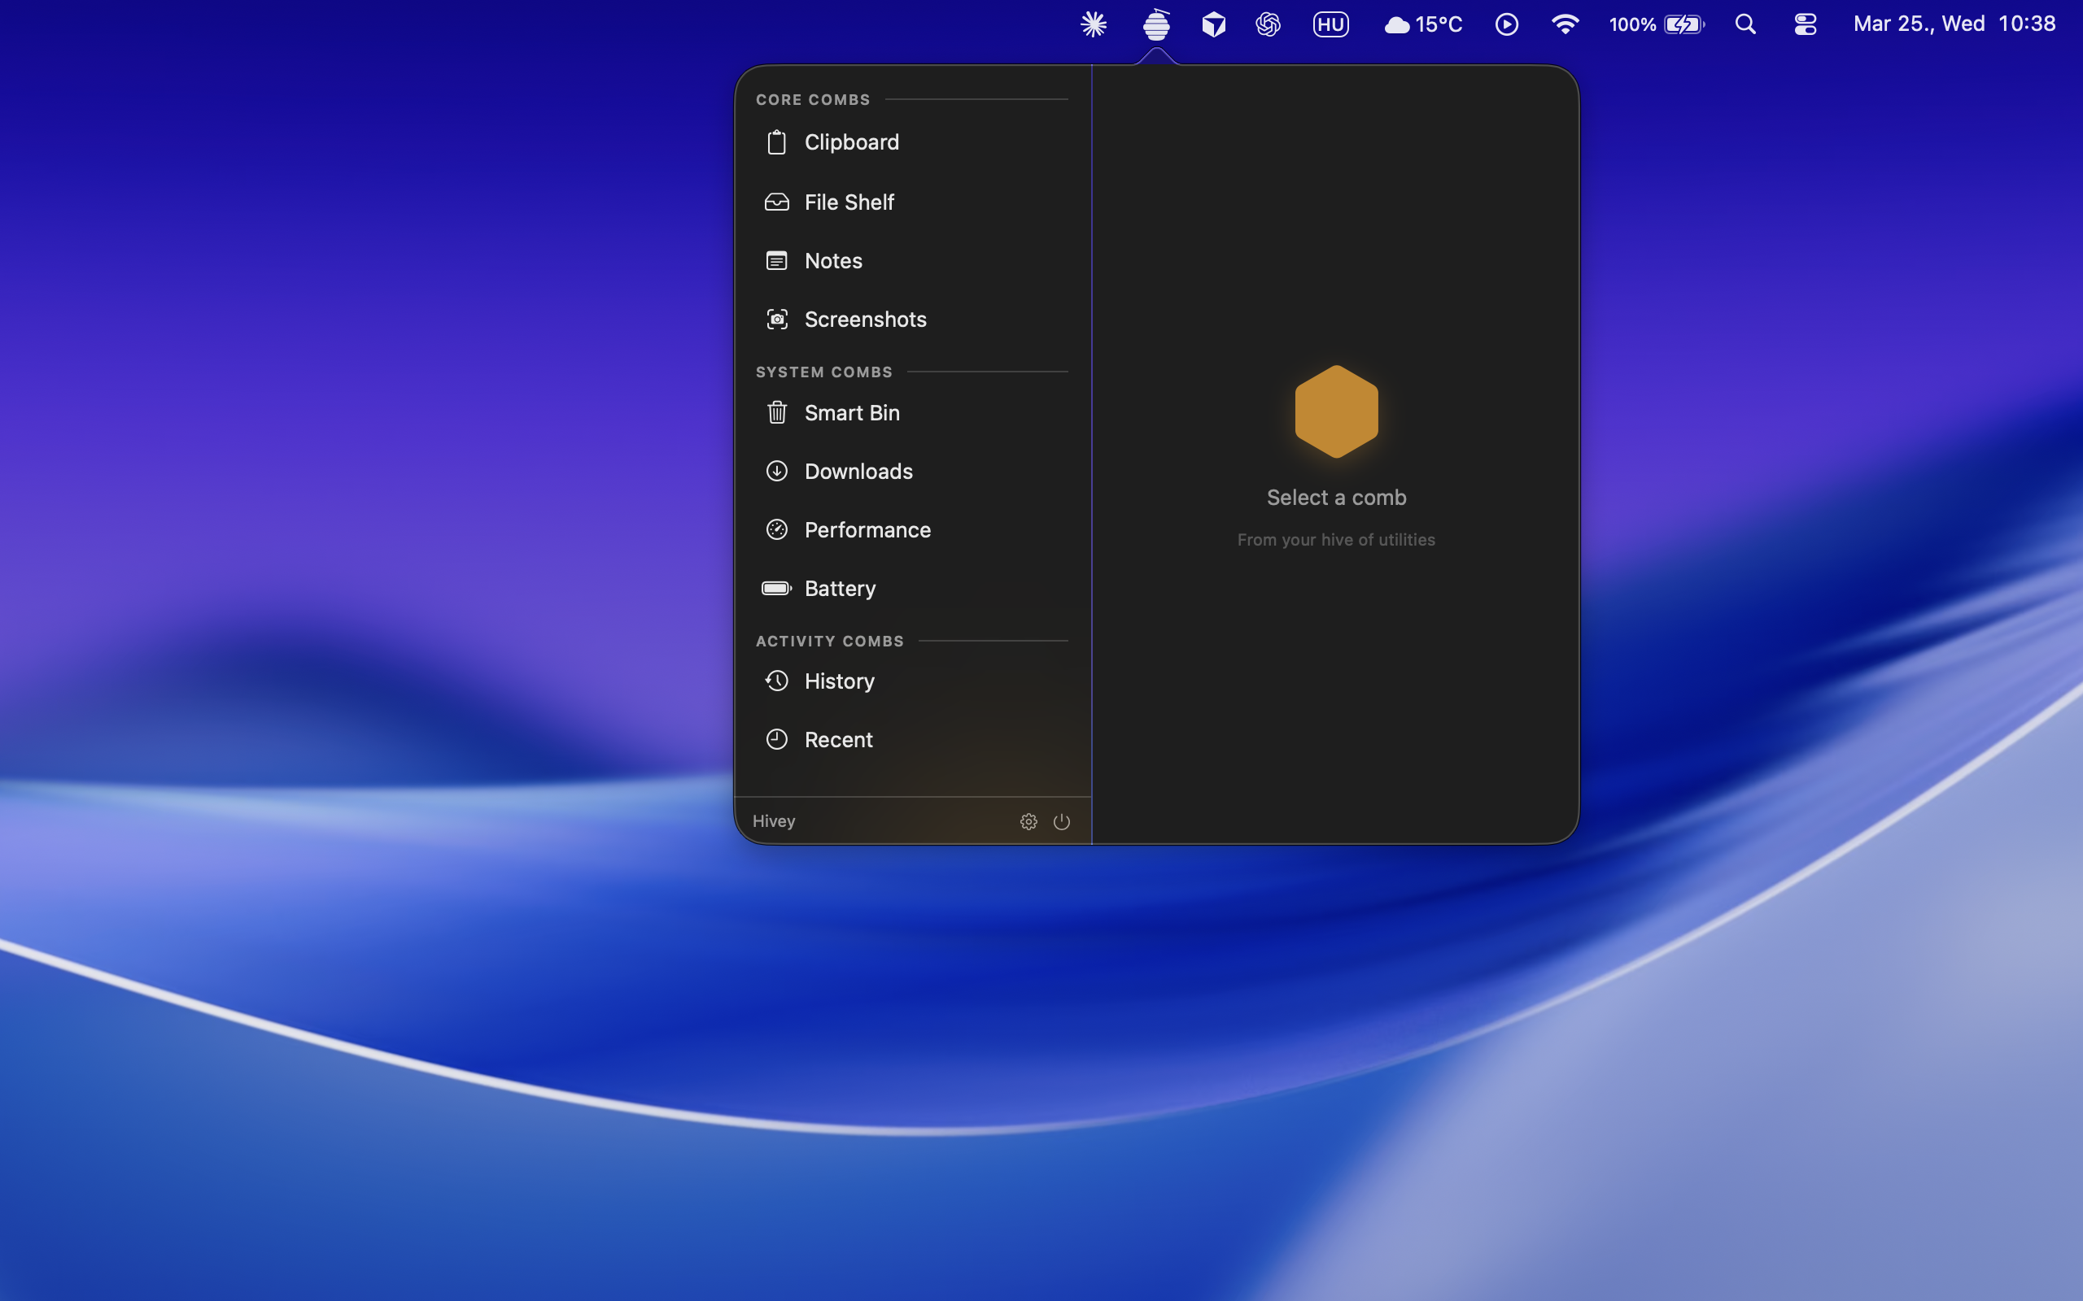Expand the Wi-Fi status menu

(1564, 24)
